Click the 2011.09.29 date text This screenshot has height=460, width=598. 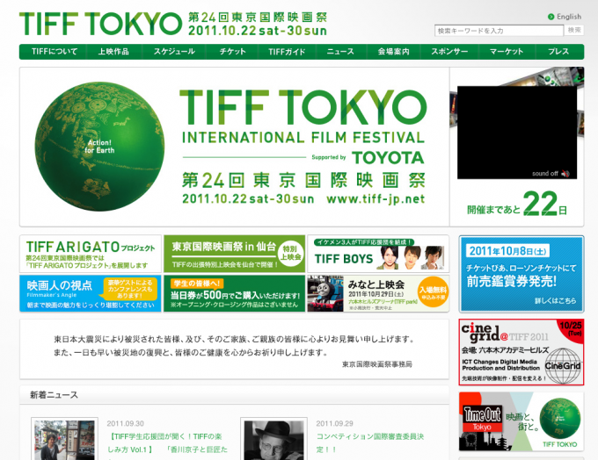click(334, 423)
